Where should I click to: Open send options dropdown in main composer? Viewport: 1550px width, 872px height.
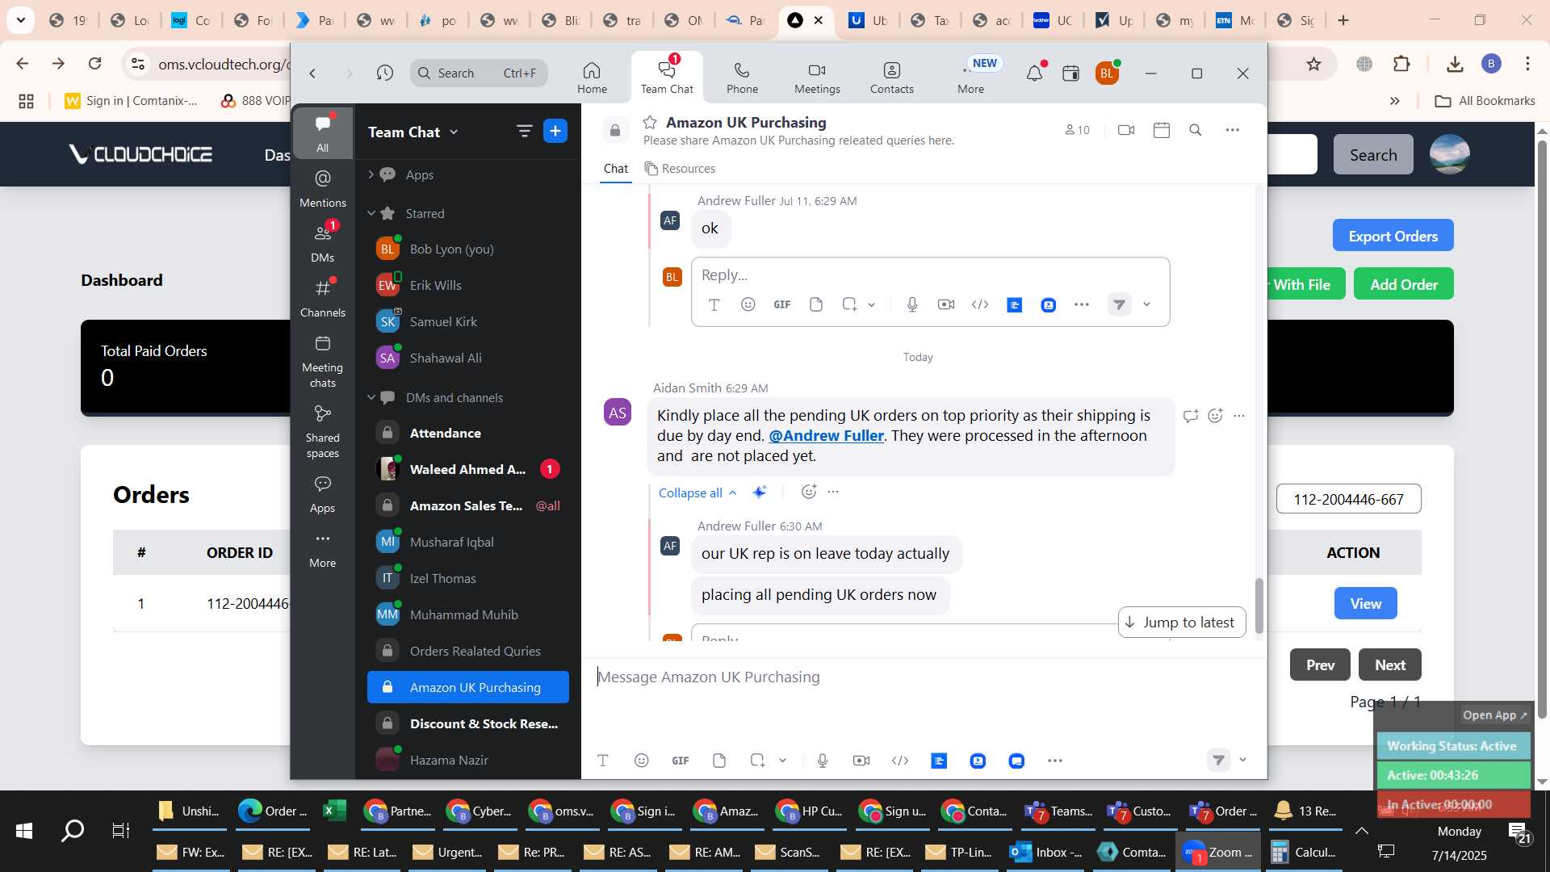click(x=1243, y=760)
